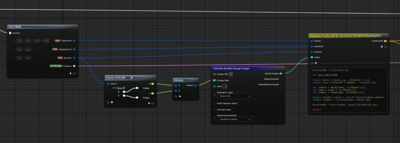Click the ClipCenter output pin
The width and height of the screenshot is (400, 143).
click(x=74, y=41)
